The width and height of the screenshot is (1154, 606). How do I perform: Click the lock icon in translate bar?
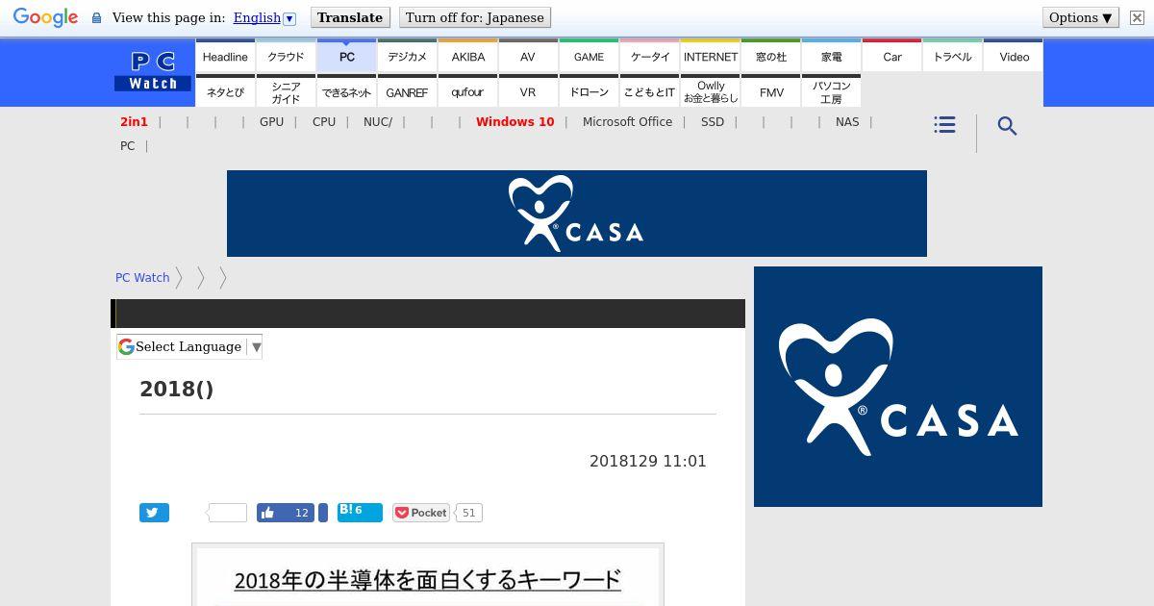(x=96, y=18)
